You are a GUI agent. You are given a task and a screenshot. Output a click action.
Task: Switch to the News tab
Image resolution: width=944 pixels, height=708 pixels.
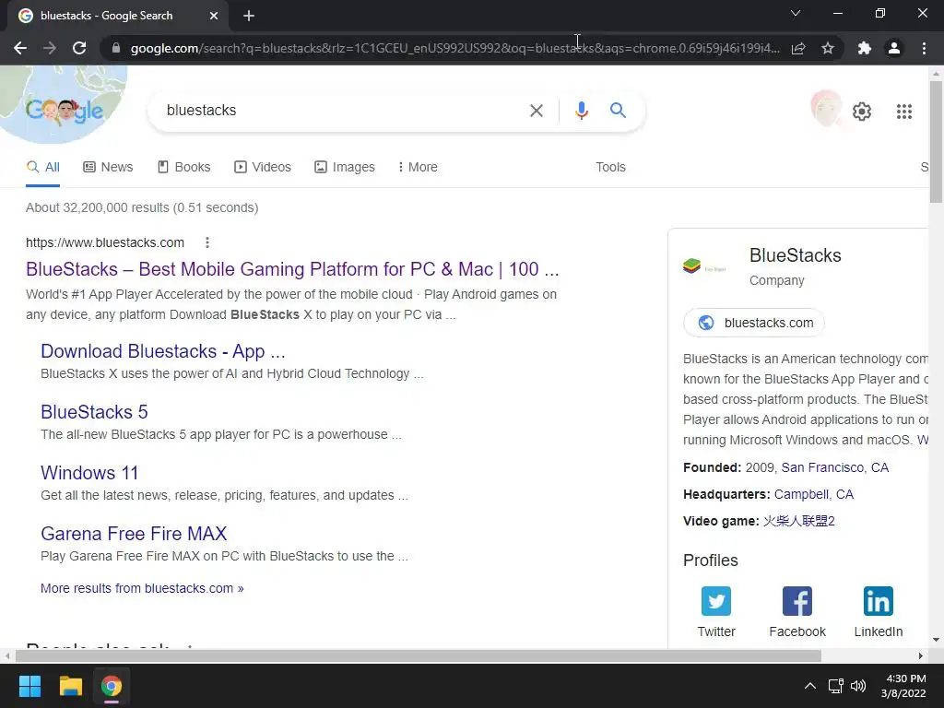click(x=108, y=168)
